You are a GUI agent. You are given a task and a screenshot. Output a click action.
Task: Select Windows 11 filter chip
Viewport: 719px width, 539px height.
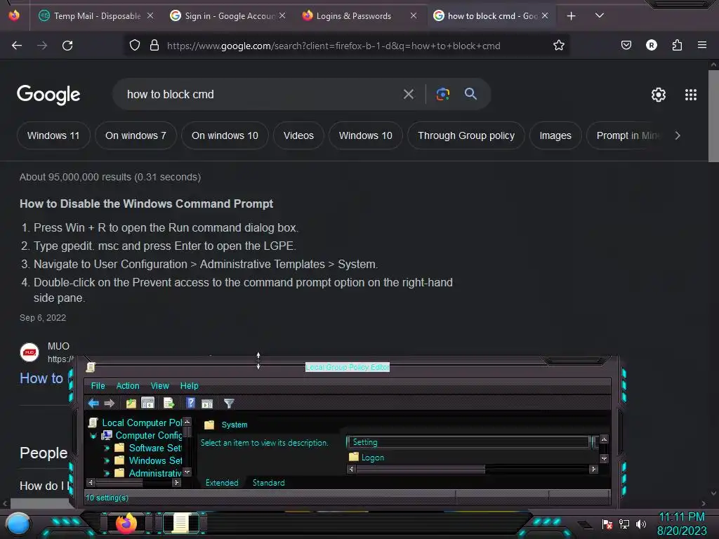(x=53, y=135)
